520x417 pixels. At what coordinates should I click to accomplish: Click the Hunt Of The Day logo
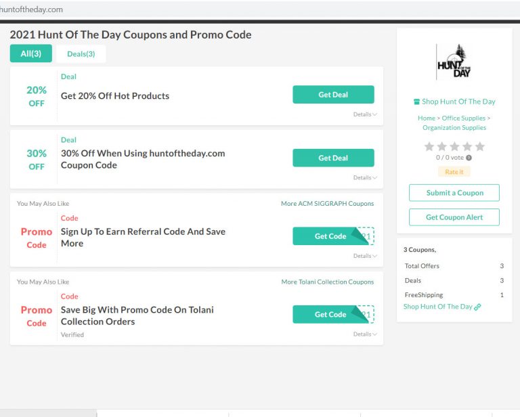point(454,62)
